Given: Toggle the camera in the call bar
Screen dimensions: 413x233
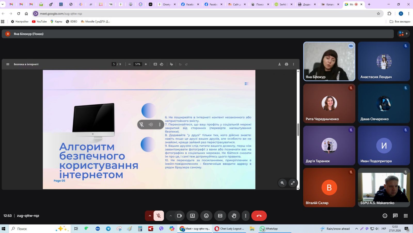Looking at the screenshot, I should click(x=179, y=216).
